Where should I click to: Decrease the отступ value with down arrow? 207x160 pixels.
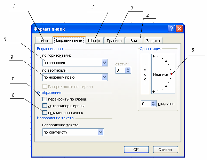(x=128, y=72)
